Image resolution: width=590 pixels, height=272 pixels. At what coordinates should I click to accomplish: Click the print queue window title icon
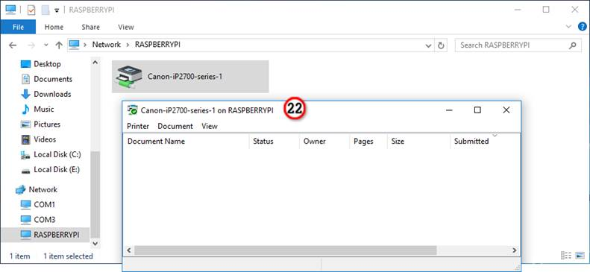tap(133, 110)
